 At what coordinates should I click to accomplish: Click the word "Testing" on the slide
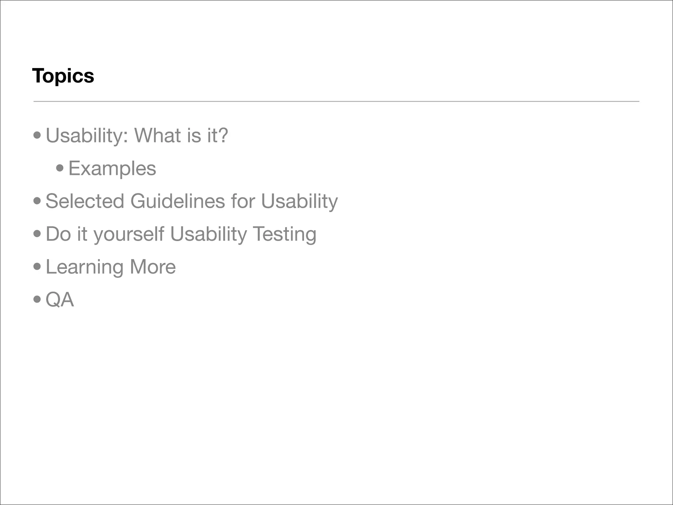[x=285, y=234]
